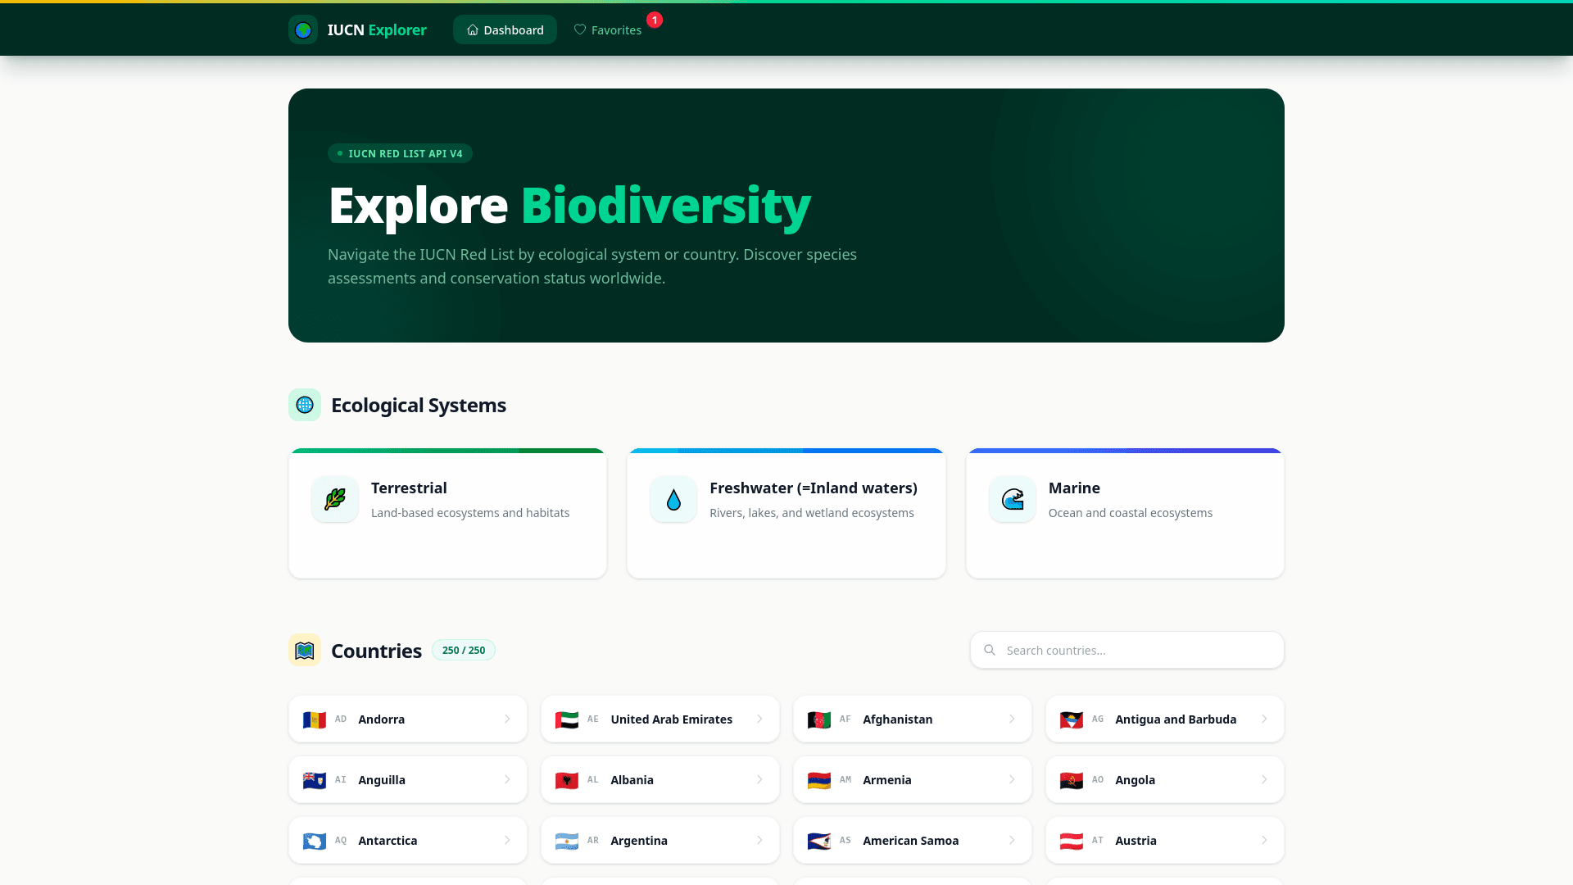Open the Freshwater (=Inland waters) card
Viewport: 1573px width, 885px height.
786,513
